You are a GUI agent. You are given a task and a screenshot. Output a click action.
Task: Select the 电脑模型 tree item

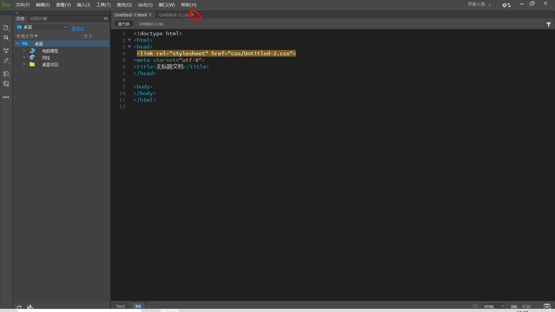(x=50, y=51)
